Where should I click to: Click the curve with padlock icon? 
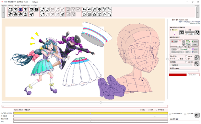tap(42, 9)
